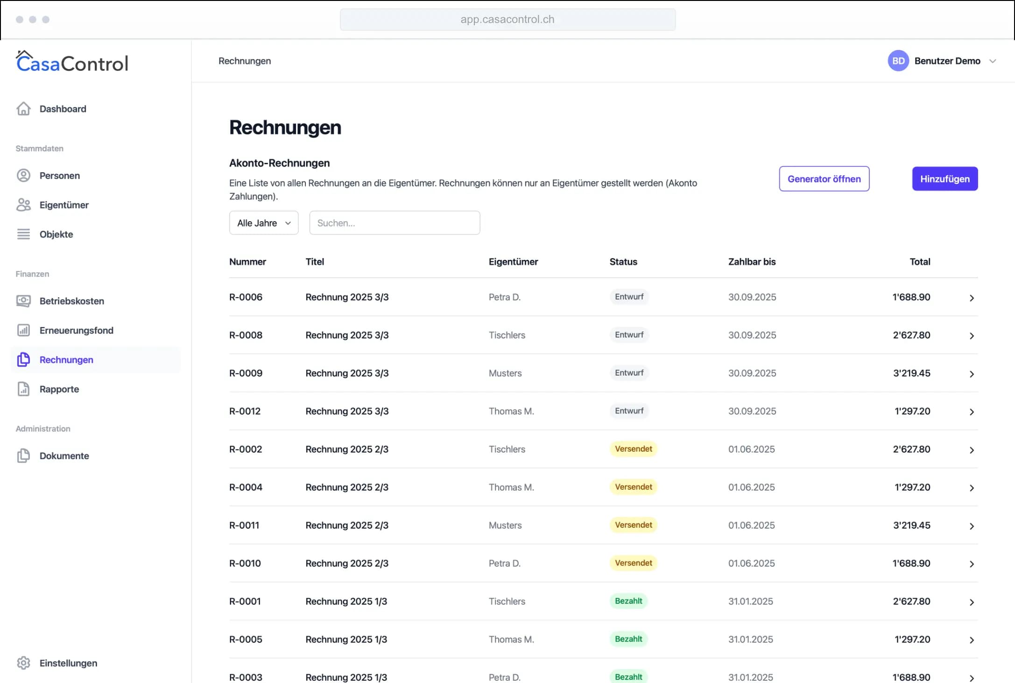
Task: Click the Dashboard house icon
Action: (x=23, y=109)
